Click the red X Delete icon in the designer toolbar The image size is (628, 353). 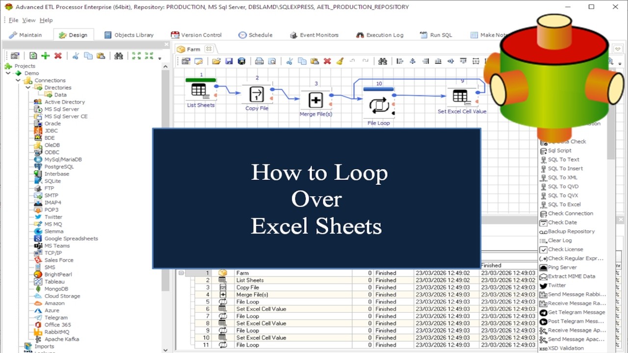click(327, 61)
